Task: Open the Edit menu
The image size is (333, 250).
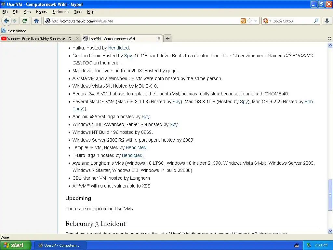Action: click(x=16, y=12)
